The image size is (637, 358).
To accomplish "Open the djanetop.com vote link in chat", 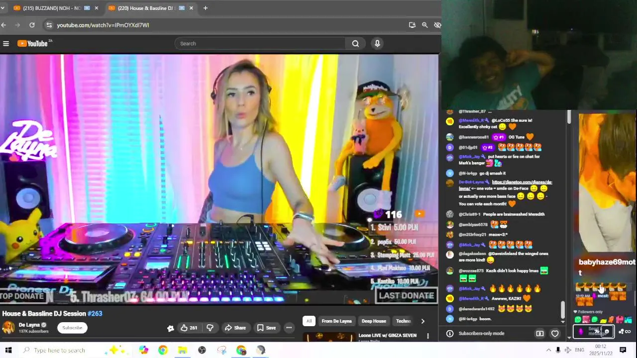I will click(506, 185).
